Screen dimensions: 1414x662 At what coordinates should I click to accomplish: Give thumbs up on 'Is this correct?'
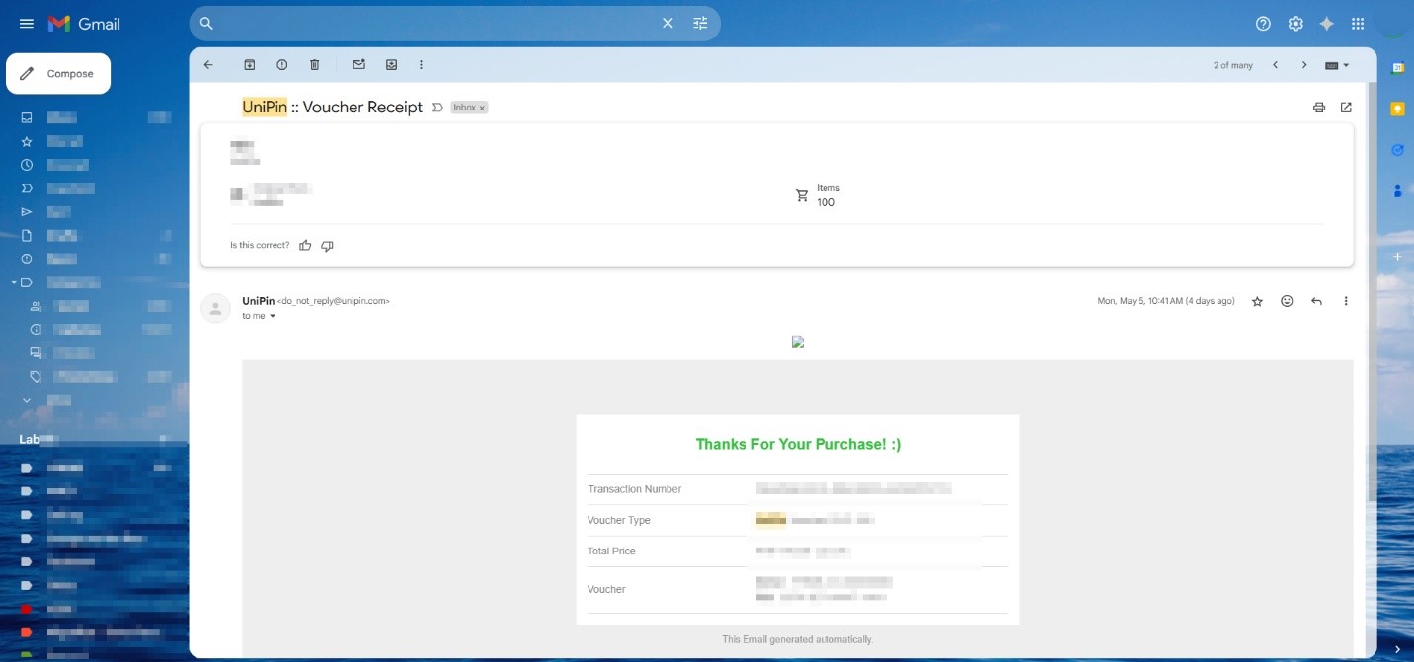(305, 245)
